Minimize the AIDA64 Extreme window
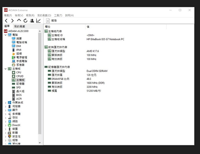 tap(171, 10)
